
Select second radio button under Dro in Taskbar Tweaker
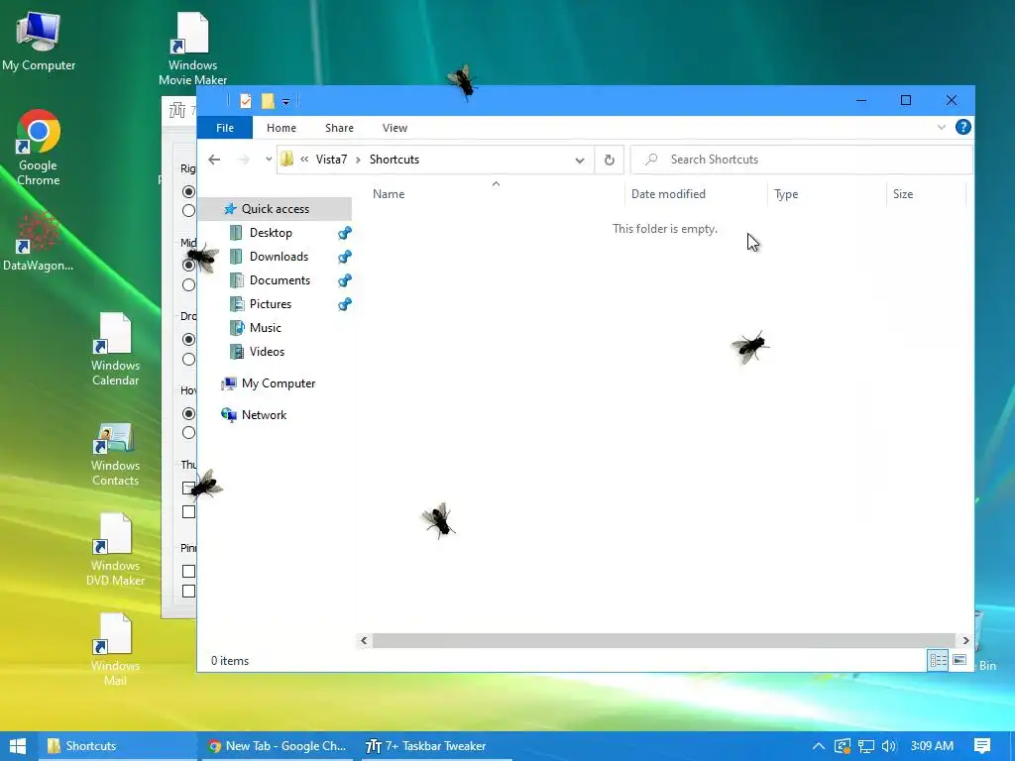pos(188,359)
